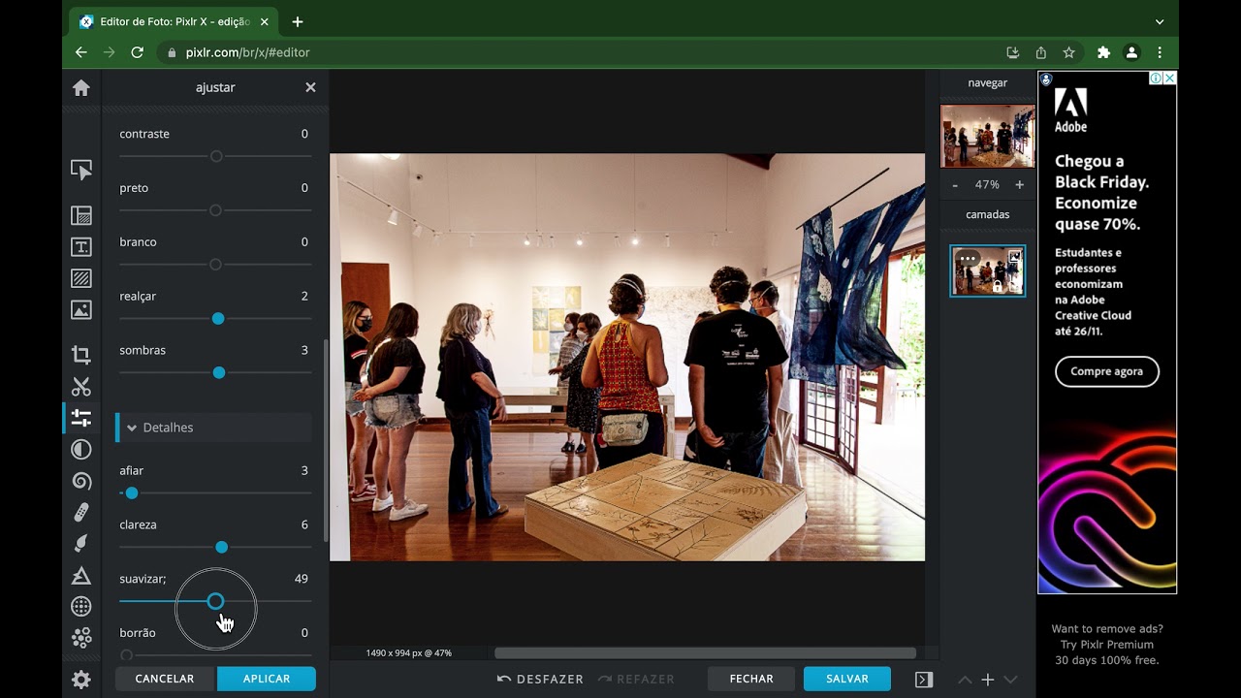Click the Cancelar button
The height and width of the screenshot is (698, 1241).
click(165, 679)
